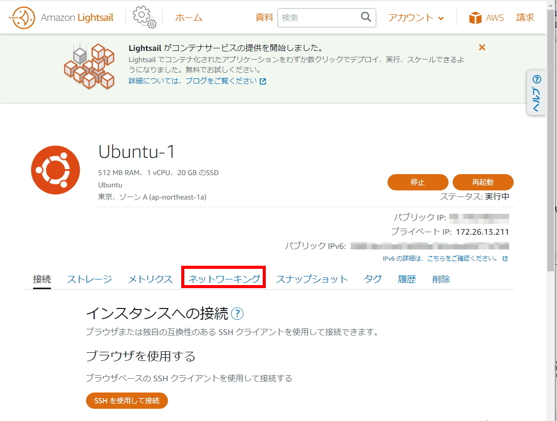
Task: Click the 512 MB RAM specs text
Action: [x=158, y=173]
